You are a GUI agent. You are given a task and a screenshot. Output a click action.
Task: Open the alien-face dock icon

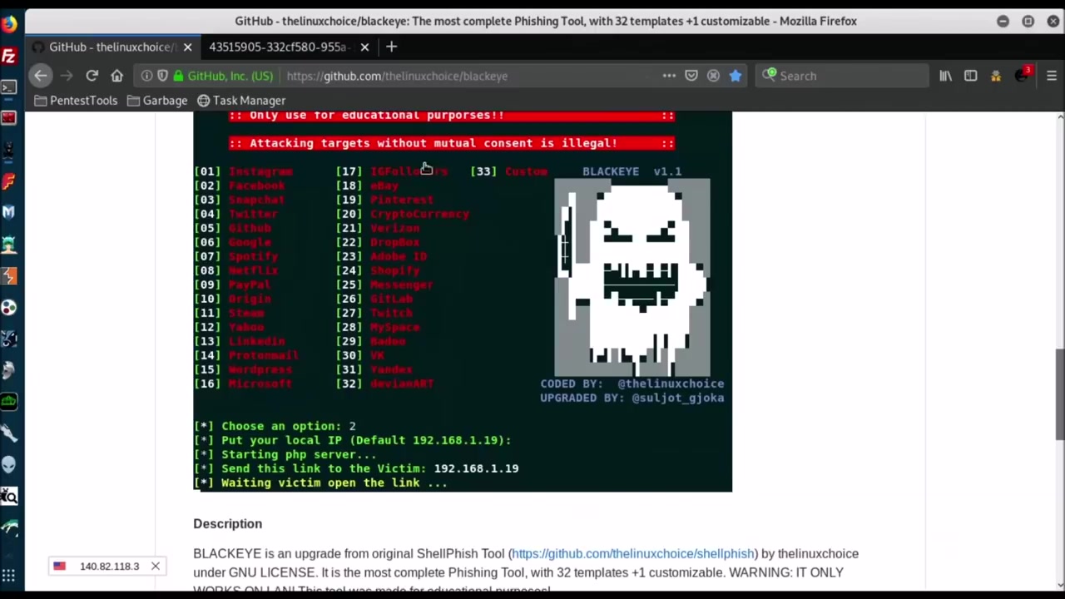8,465
